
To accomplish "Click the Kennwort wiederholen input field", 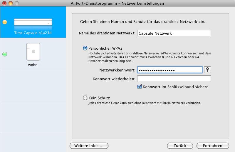I will point(174,78).
